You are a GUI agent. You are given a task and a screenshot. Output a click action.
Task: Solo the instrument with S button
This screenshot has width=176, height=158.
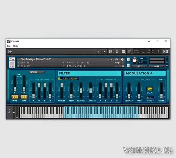pos(128,60)
